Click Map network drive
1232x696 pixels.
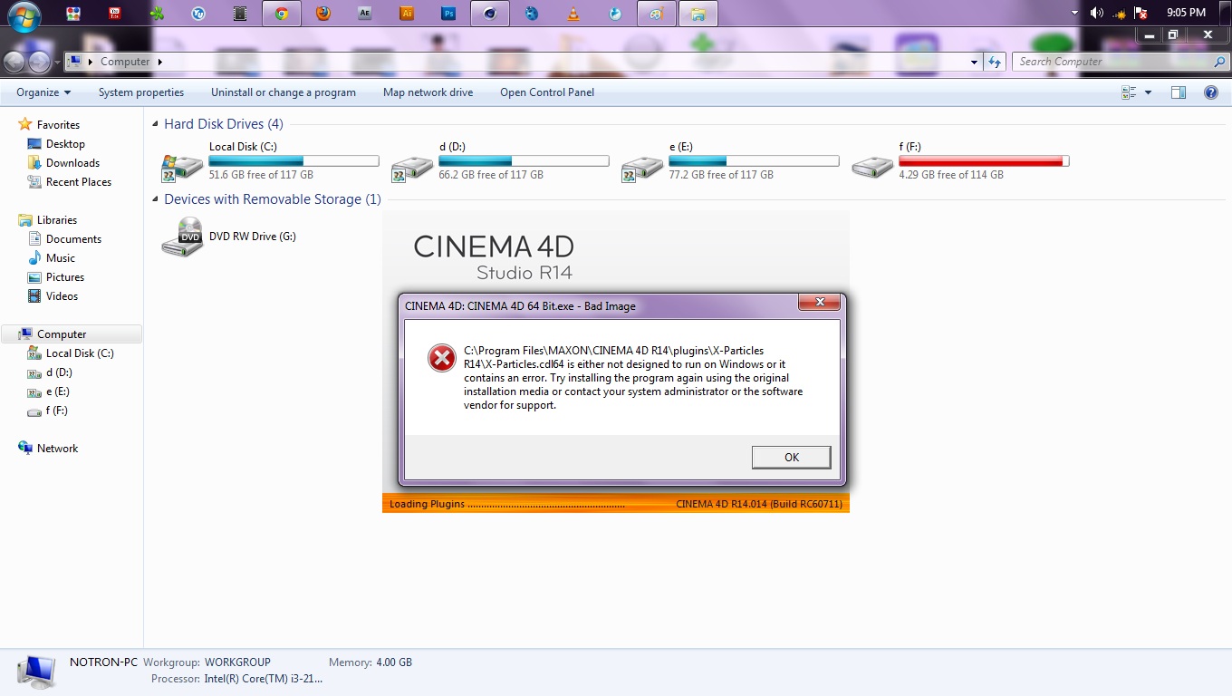[x=428, y=92]
